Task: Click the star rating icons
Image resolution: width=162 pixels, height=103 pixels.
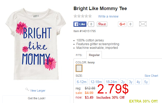Action: click(82, 16)
